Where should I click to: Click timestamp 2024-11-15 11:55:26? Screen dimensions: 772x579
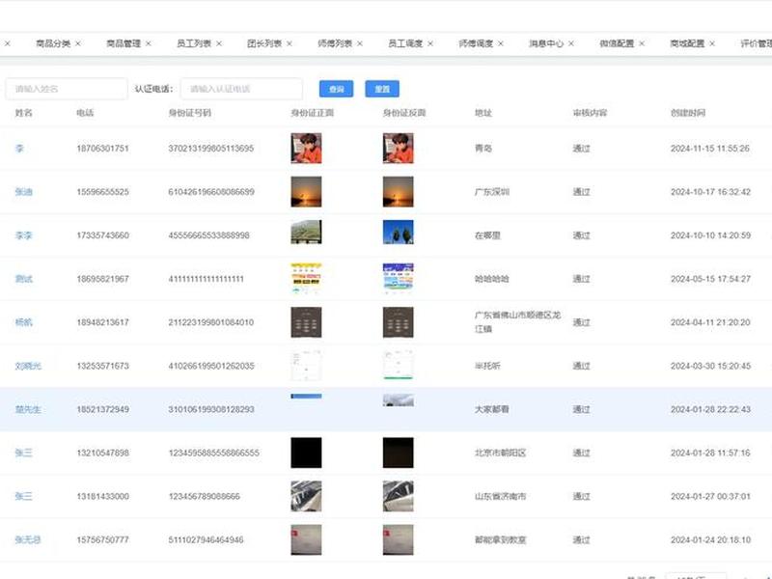pos(710,149)
